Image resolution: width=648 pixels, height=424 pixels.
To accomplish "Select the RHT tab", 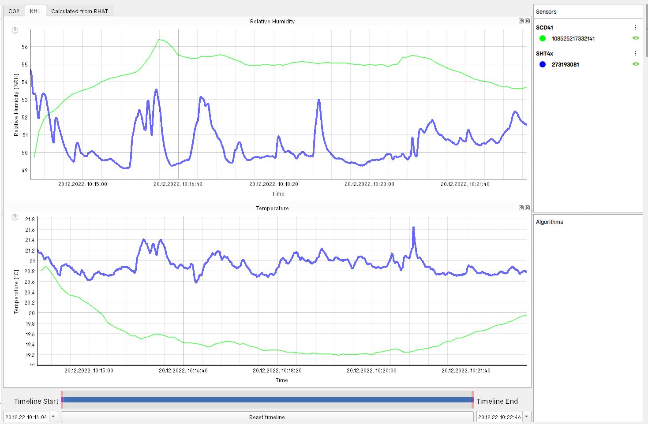I will [x=35, y=11].
